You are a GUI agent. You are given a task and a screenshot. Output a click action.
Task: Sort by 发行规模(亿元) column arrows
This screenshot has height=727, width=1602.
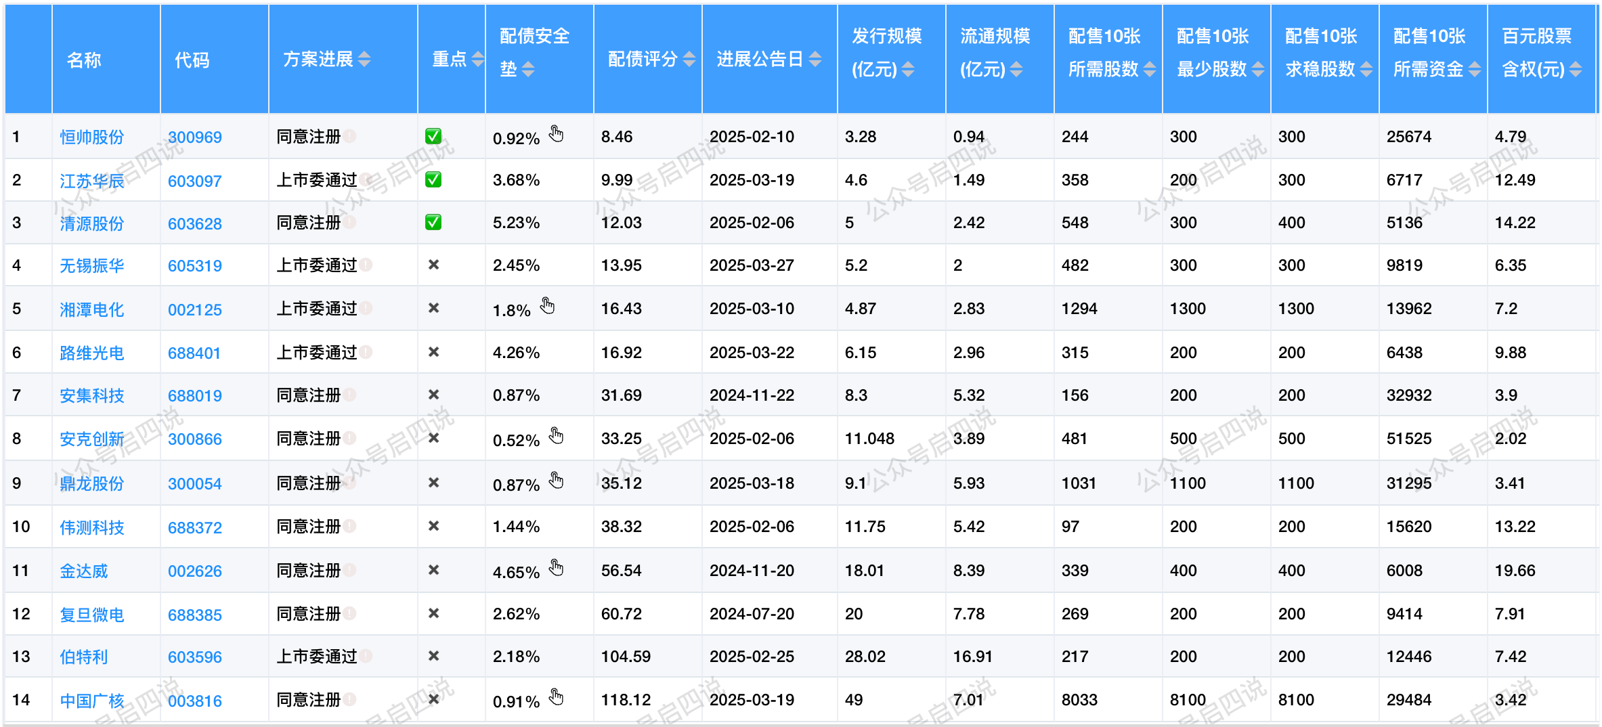click(908, 69)
